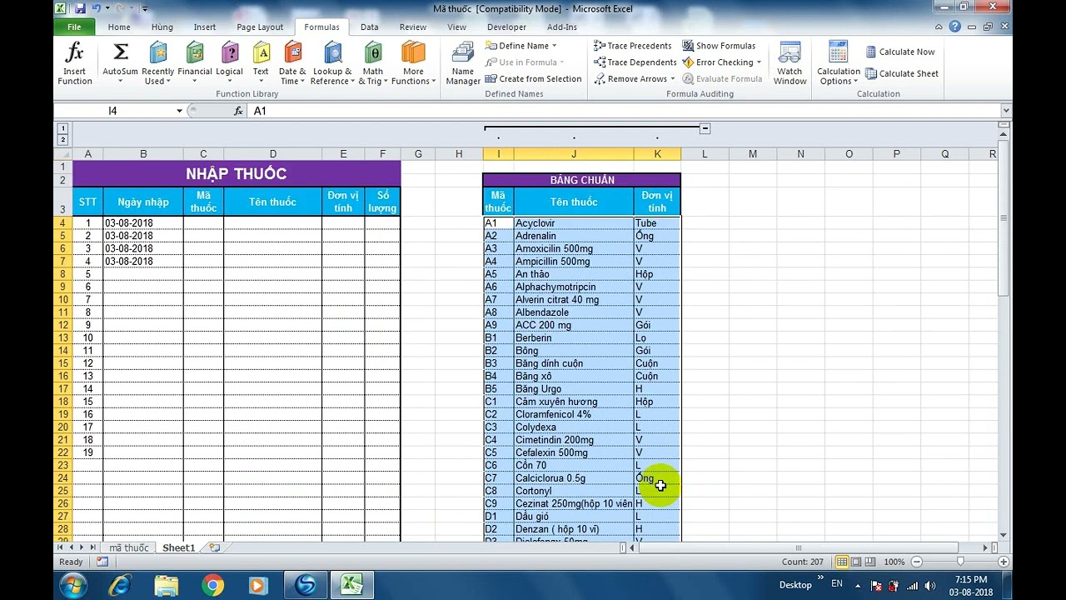Open Logical functions library
1066x600 pixels.
[x=230, y=63]
